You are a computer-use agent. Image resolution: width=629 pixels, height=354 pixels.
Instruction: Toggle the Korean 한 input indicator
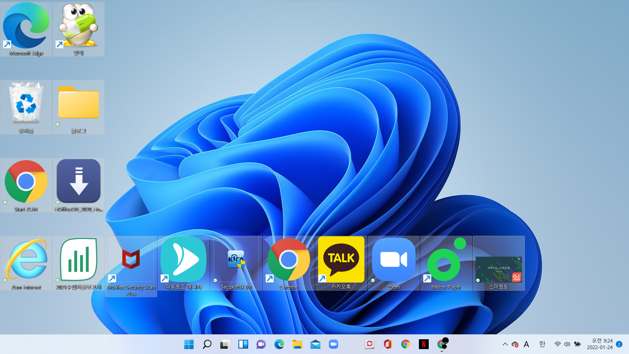[x=542, y=344]
